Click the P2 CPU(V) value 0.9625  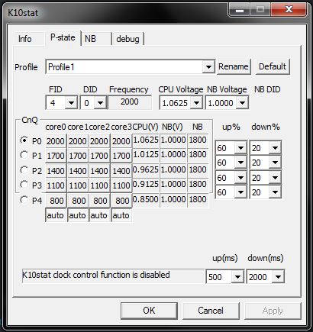[146, 169]
